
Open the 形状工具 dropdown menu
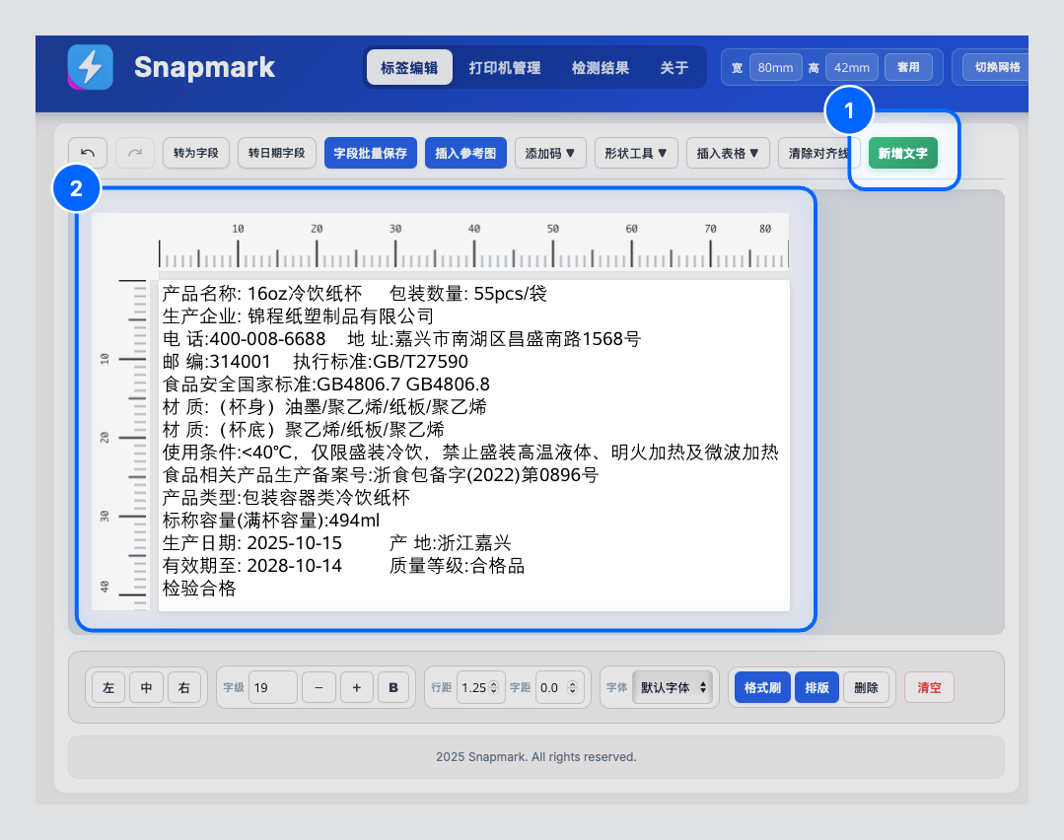pos(636,153)
